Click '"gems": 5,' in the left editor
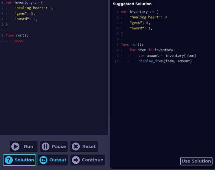The height and width of the screenshot is (170, 215). click(x=25, y=13)
